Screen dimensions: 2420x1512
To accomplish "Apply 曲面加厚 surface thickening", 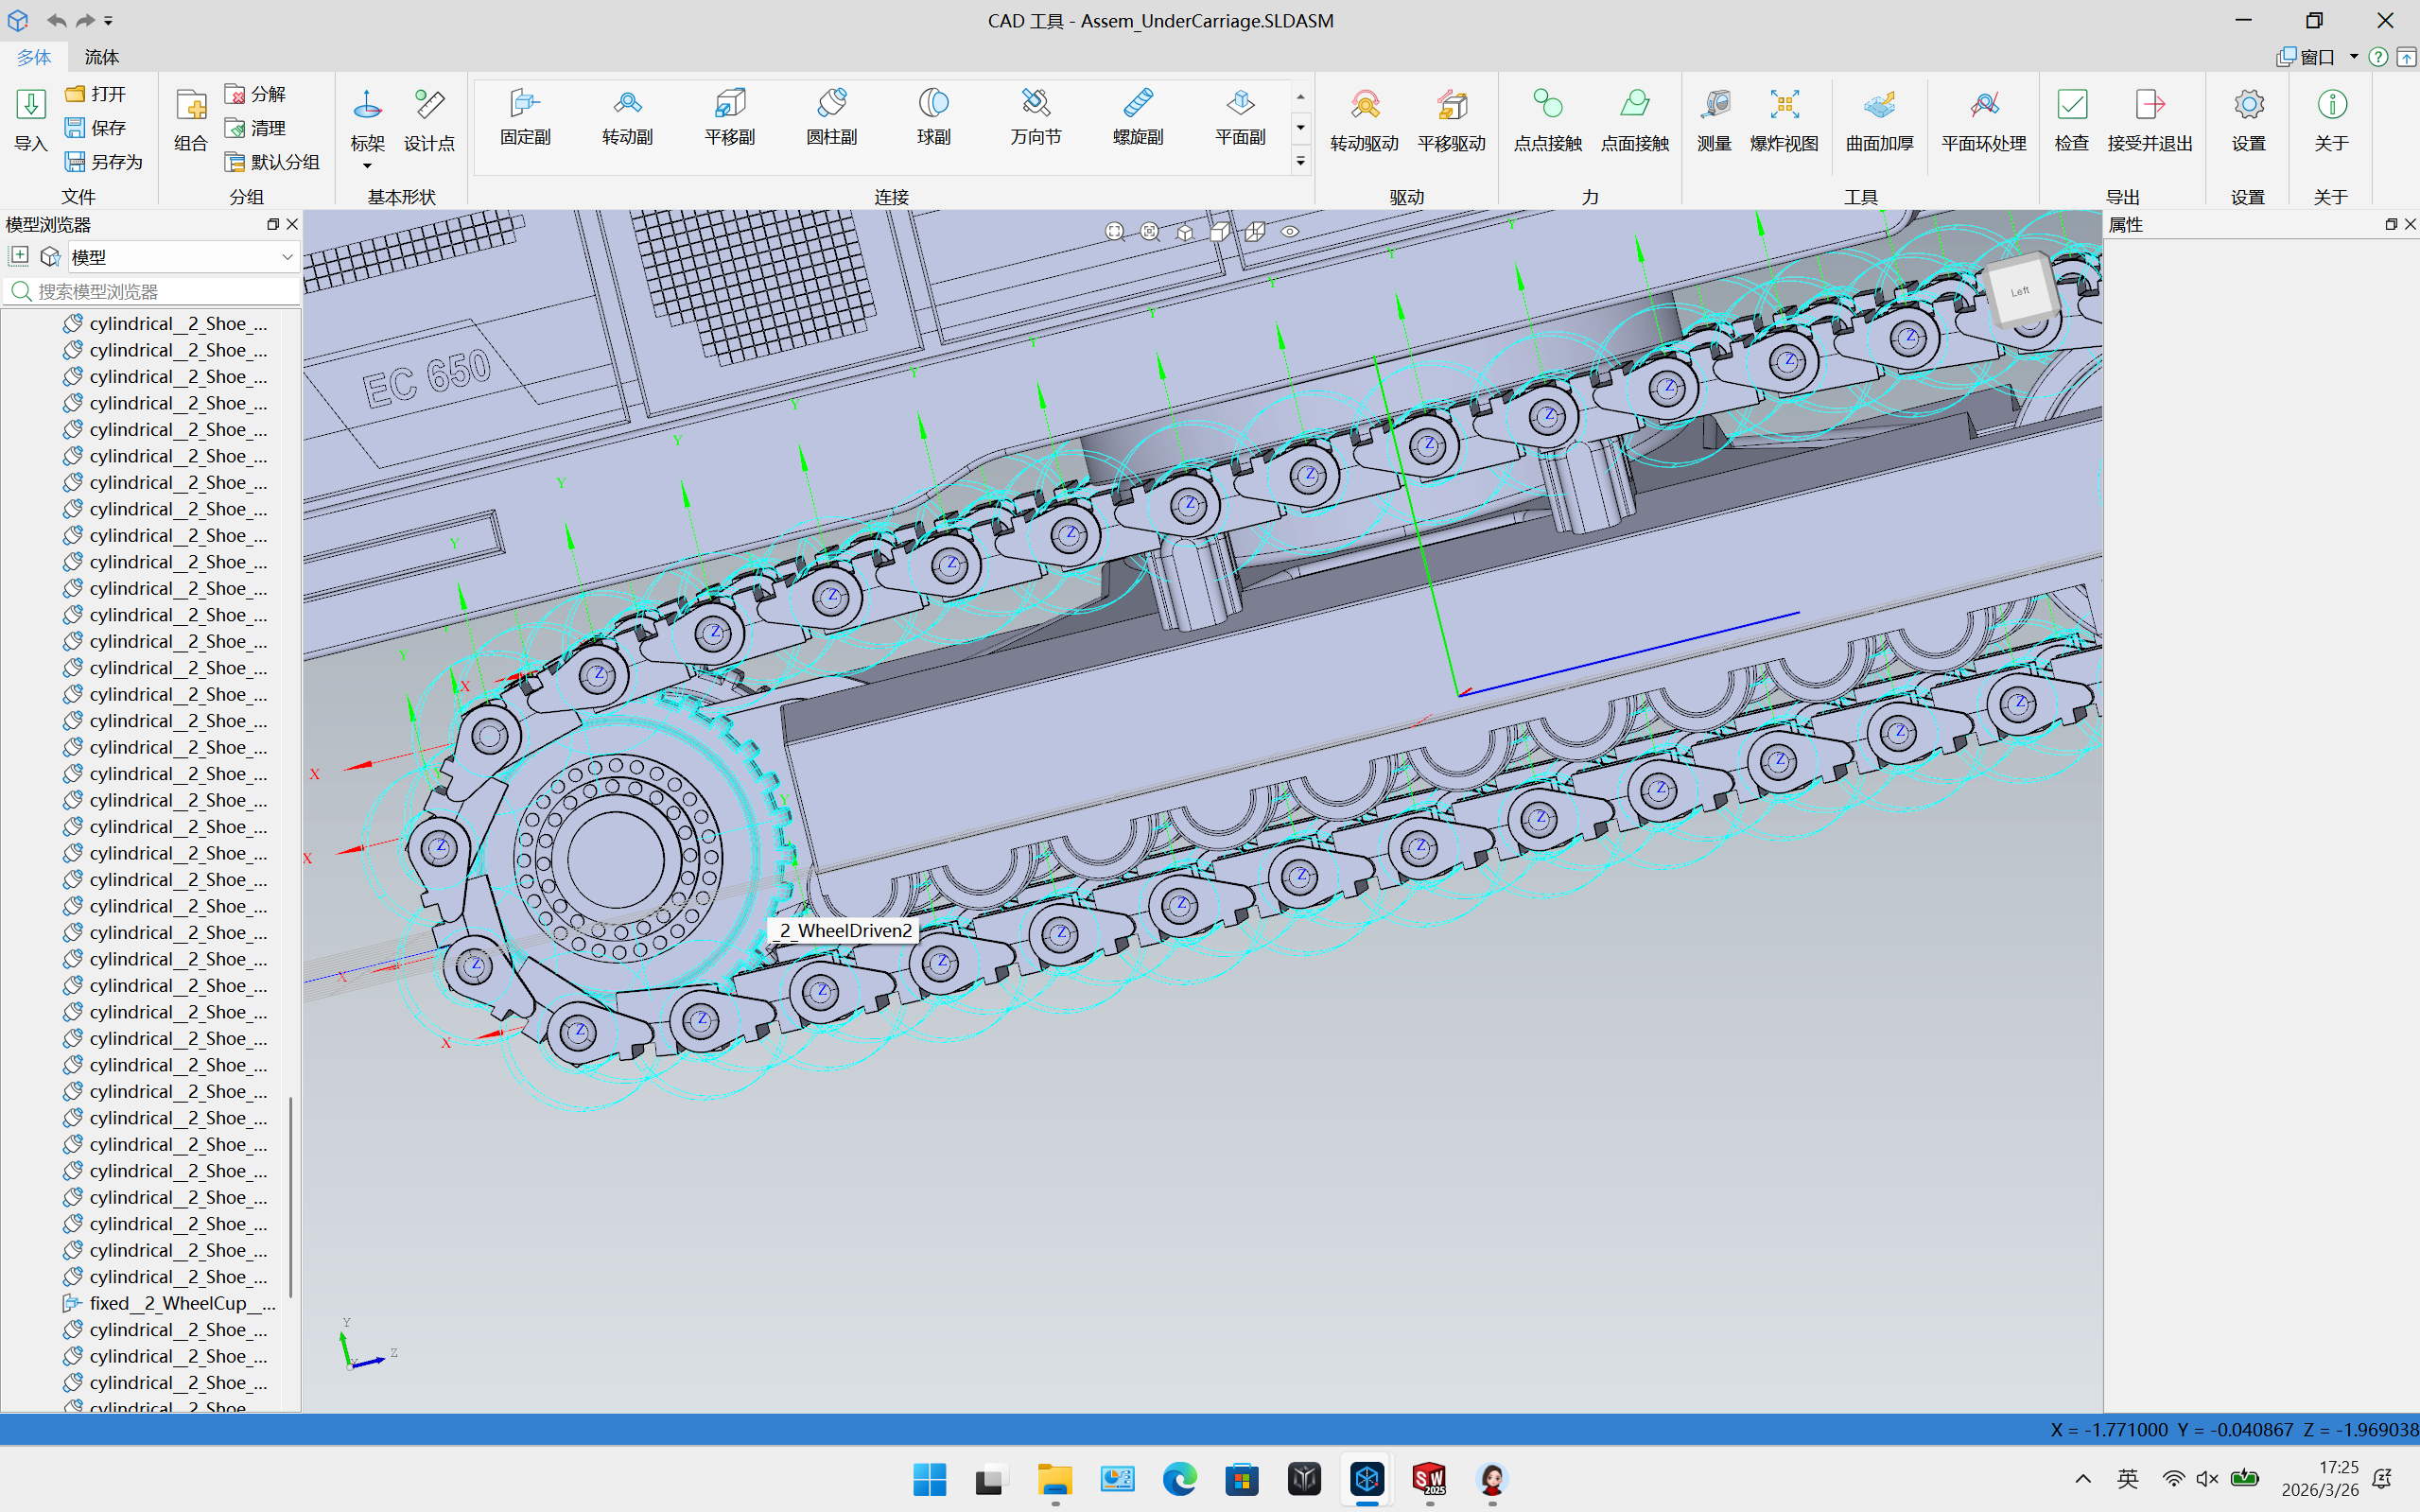I will pyautogui.click(x=1879, y=120).
